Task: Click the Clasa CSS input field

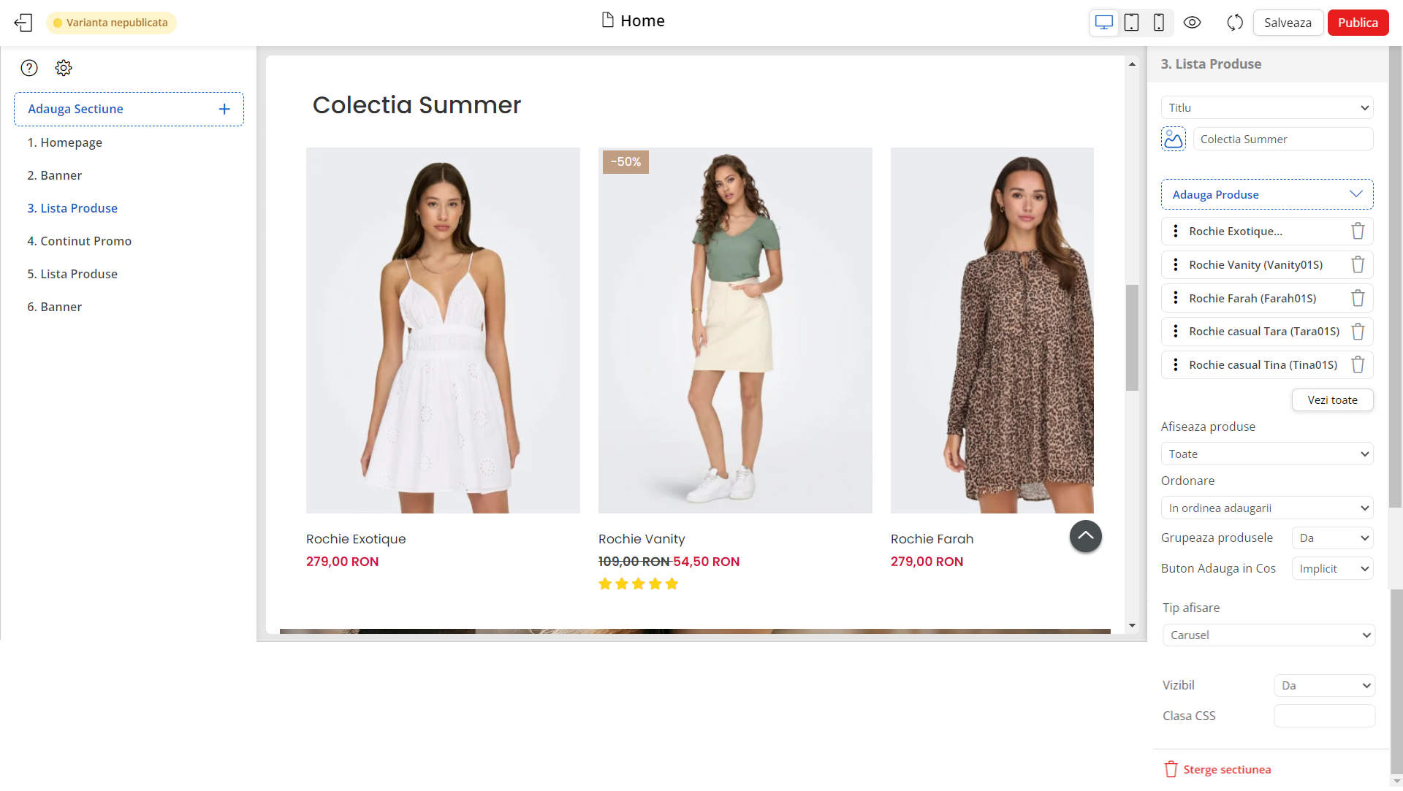Action: [1324, 716]
